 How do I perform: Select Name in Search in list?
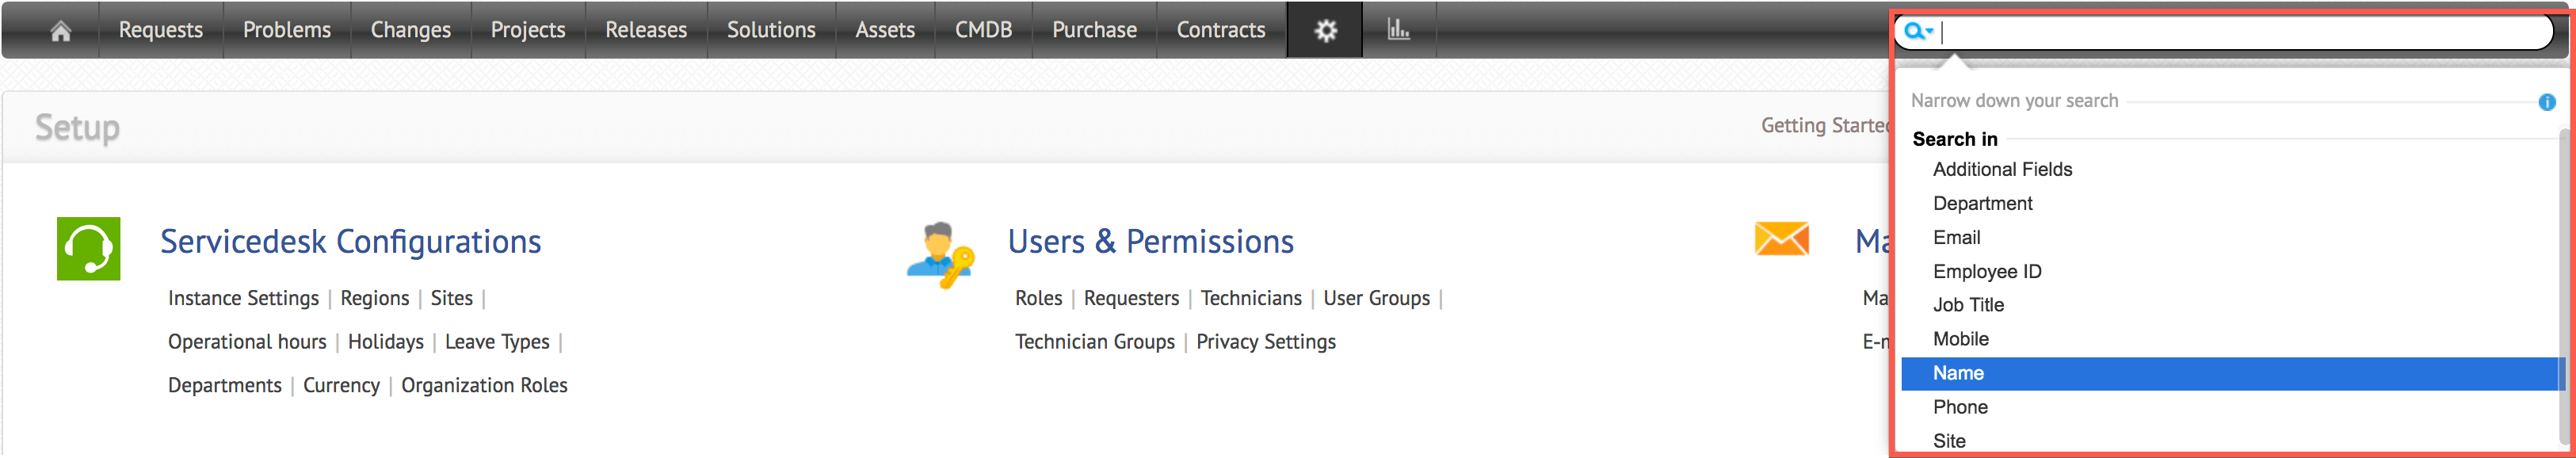click(1958, 373)
